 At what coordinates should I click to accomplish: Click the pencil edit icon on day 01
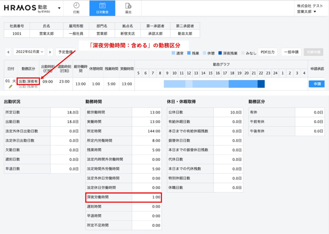(11, 87)
